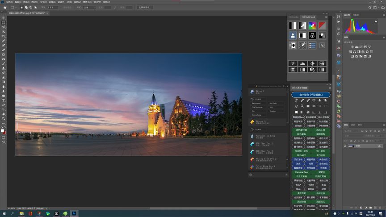Screen dimensions: 386x217
Task: Switch to the TK Combo tab
Action: coord(293,17)
